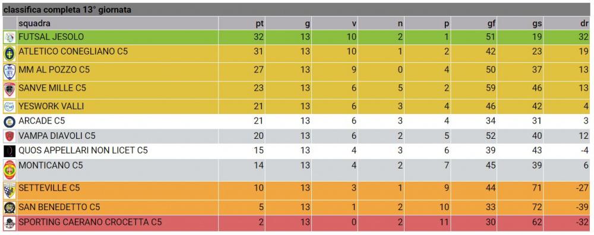
Task: Sort by the pt column header
Action: 259,24
